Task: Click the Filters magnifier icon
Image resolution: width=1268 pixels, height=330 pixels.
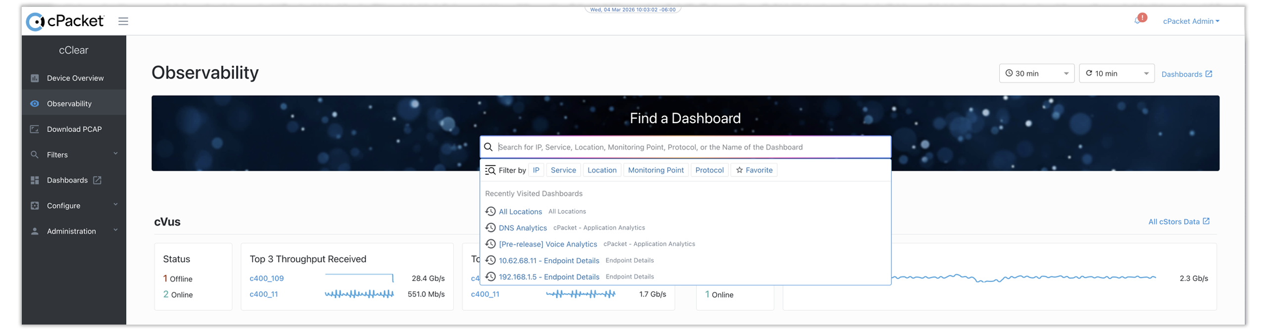Action: pos(35,155)
